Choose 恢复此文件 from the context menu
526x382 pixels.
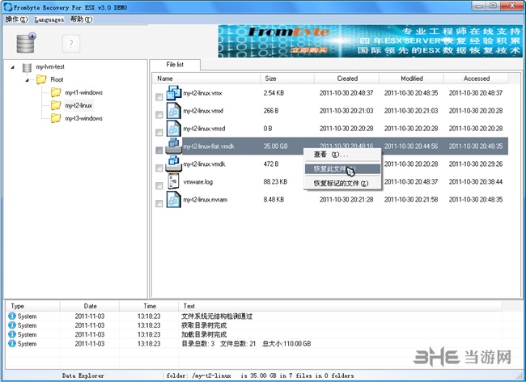[x=342, y=168]
